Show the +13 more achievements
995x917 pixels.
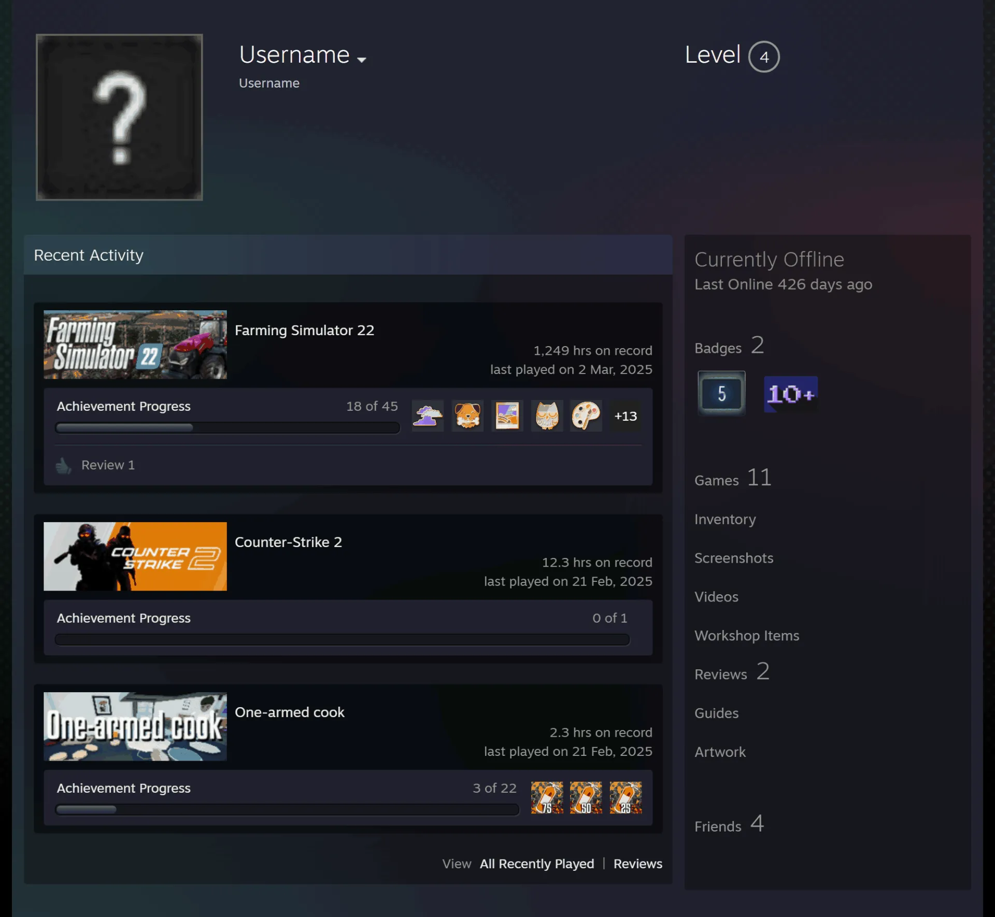tap(626, 416)
